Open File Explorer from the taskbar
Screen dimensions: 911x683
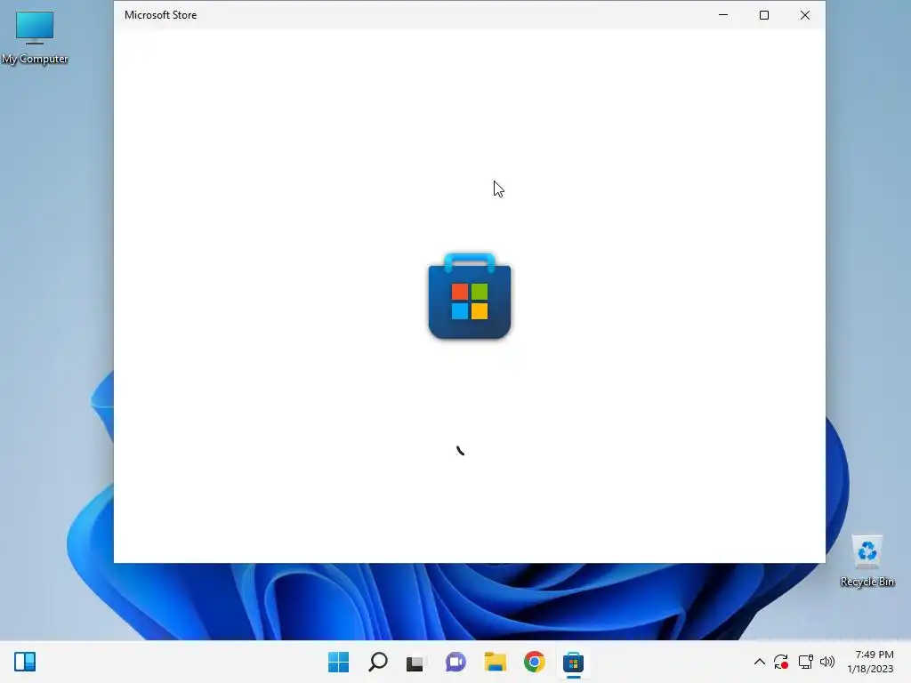click(495, 662)
